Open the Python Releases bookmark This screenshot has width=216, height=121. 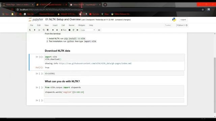click(x=121, y=14)
